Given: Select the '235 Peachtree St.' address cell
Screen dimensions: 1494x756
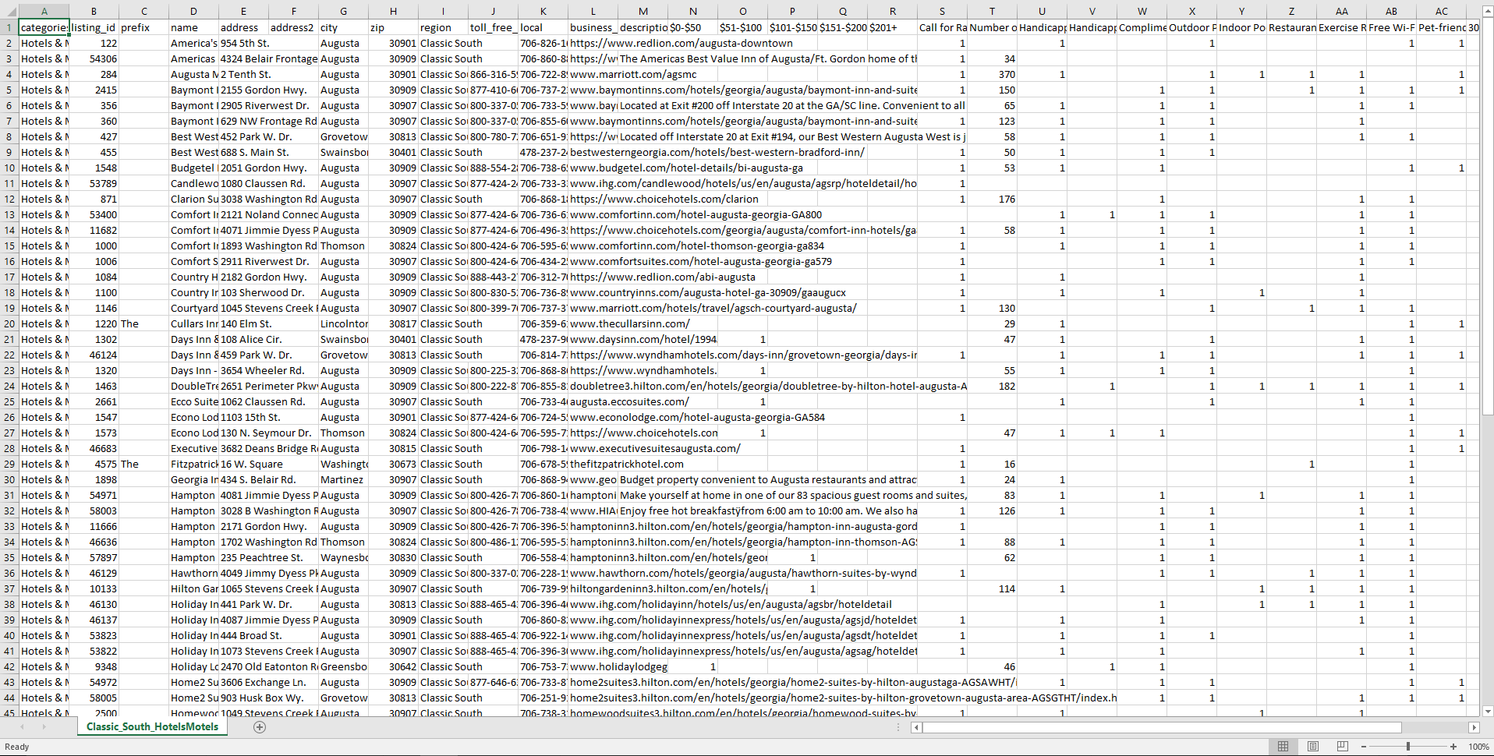Looking at the screenshot, I should (243, 557).
